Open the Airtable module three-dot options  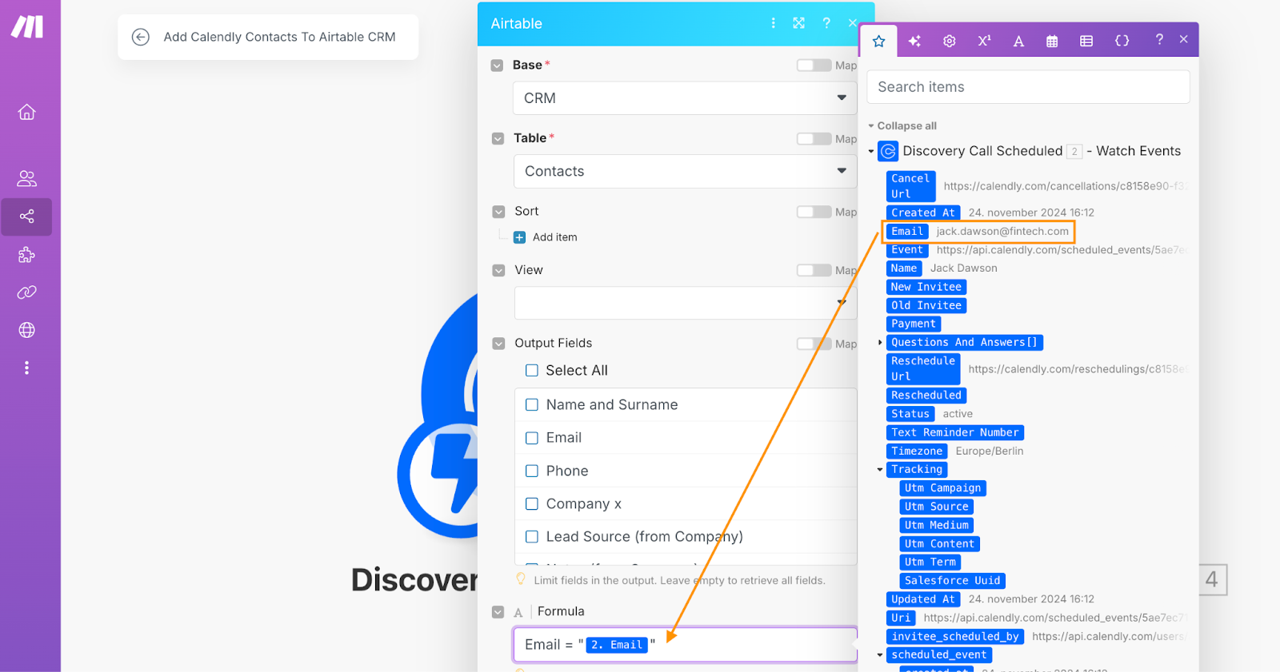(773, 23)
